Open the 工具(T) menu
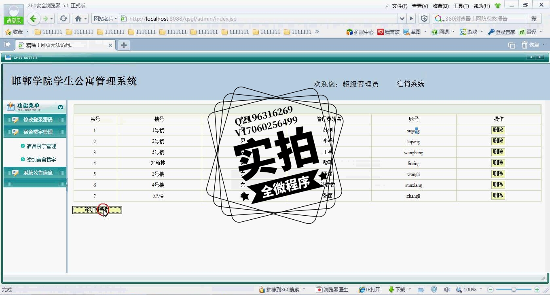Image resolution: width=550 pixels, height=295 pixels. click(461, 6)
